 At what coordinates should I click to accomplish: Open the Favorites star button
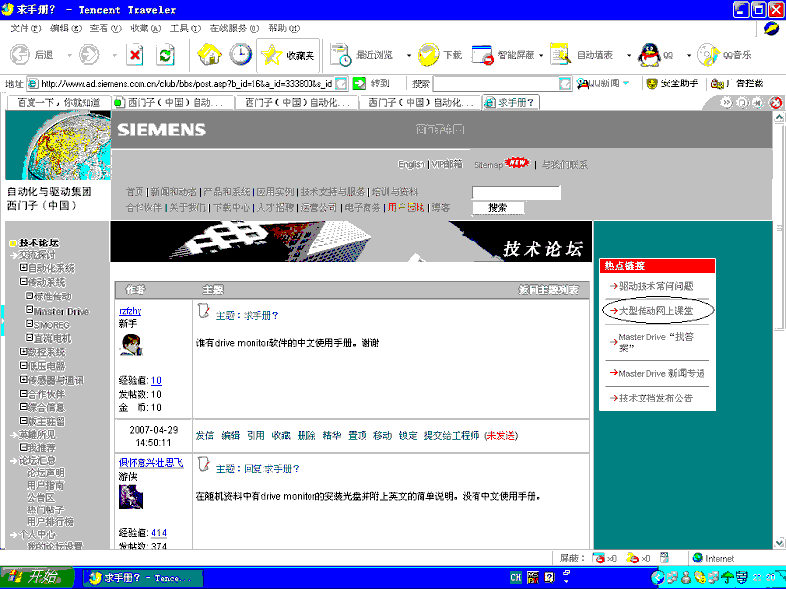point(288,55)
